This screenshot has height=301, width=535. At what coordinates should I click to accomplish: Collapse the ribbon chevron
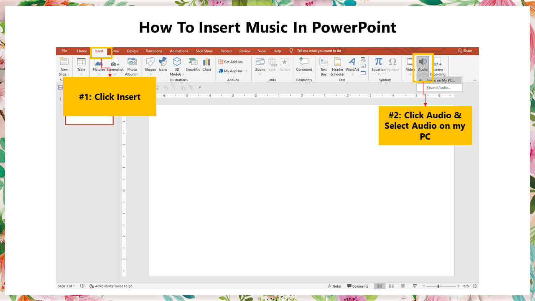475,80
